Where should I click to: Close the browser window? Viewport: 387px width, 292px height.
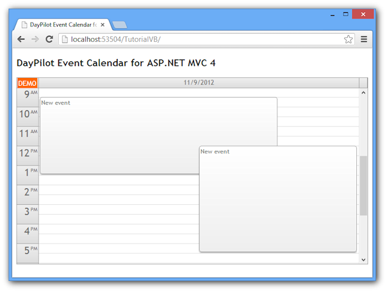[x=363, y=14]
